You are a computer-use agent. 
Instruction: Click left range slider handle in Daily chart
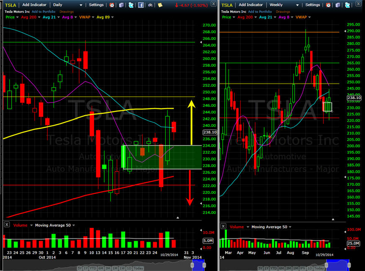tap(192, 265)
